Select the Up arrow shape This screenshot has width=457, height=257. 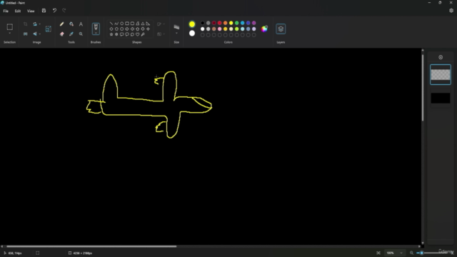[138, 29]
